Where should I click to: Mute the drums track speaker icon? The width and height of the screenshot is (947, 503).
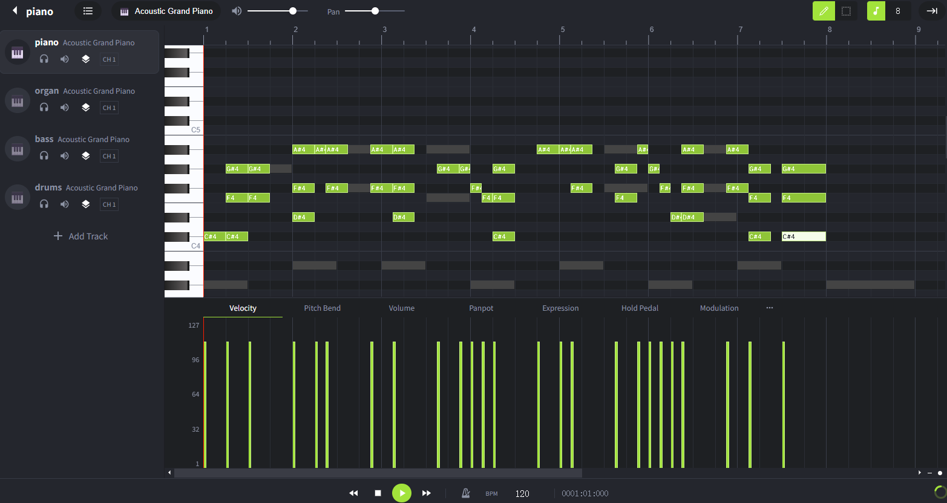[x=65, y=204]
